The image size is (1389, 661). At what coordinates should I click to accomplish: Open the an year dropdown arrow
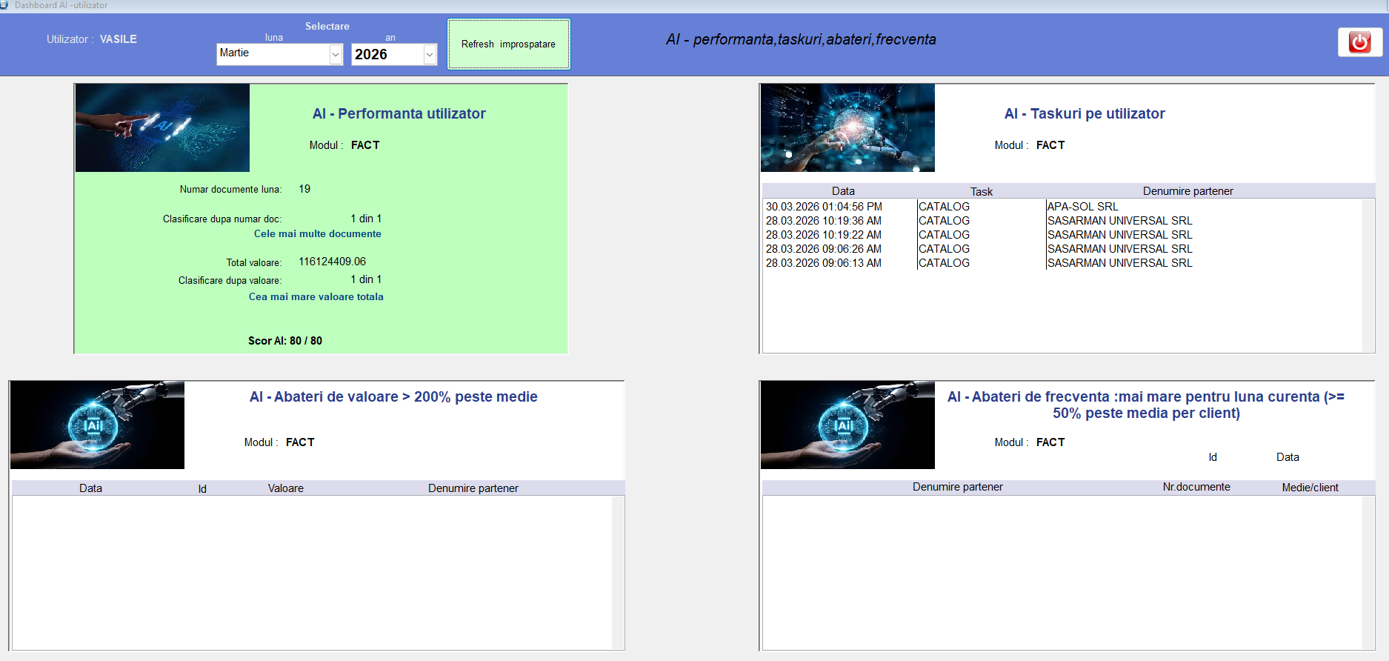point(430,54)
